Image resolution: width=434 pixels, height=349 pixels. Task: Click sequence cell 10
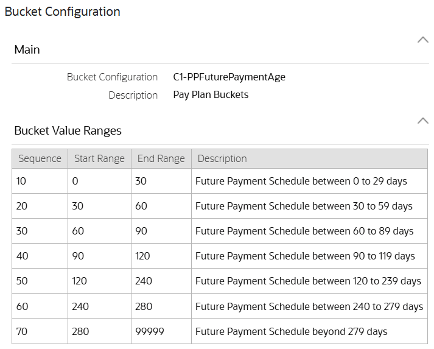pyautogui.click(x=40, y=181)
